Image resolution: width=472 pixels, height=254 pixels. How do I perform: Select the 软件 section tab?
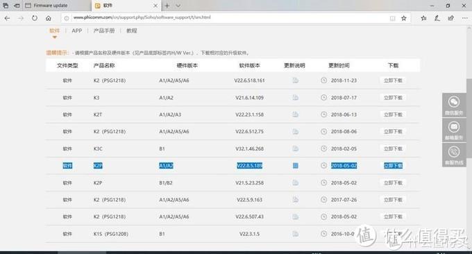coord(54,31)
